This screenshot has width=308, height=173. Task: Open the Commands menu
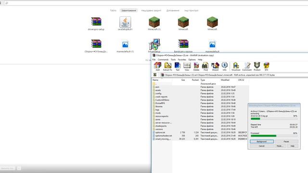coord(163,60)
